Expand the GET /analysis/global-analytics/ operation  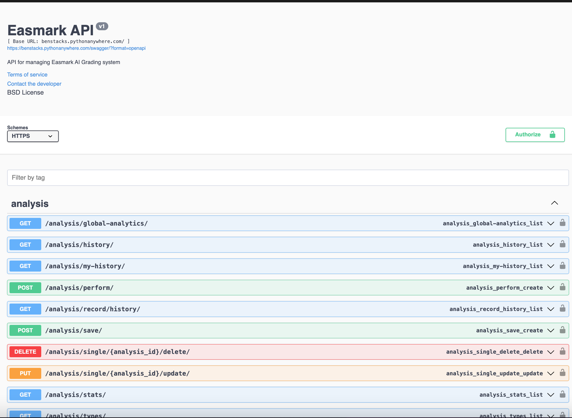click(96, 224)
